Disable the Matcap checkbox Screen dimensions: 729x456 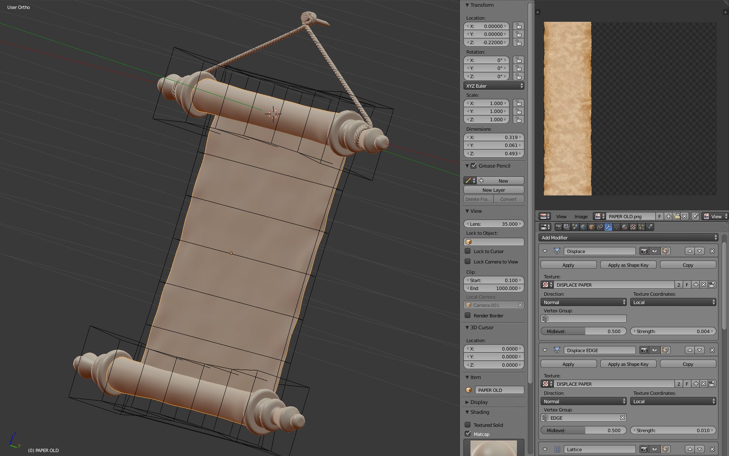click(x=468, y=434)
